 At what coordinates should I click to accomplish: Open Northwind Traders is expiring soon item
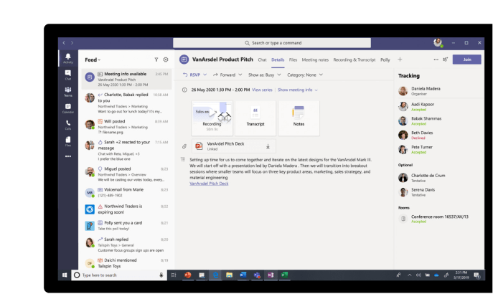[126, 209]
